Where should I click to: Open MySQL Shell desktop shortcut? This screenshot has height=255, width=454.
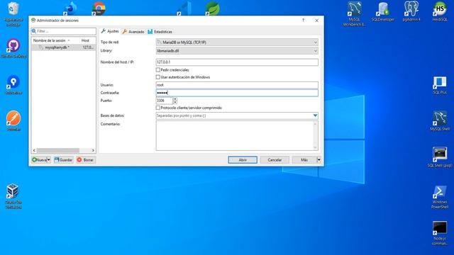pyautogui.click(x=440, y=121)
